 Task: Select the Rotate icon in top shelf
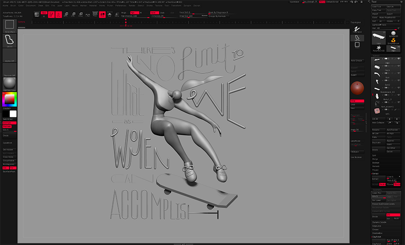(x=81, y=14)
